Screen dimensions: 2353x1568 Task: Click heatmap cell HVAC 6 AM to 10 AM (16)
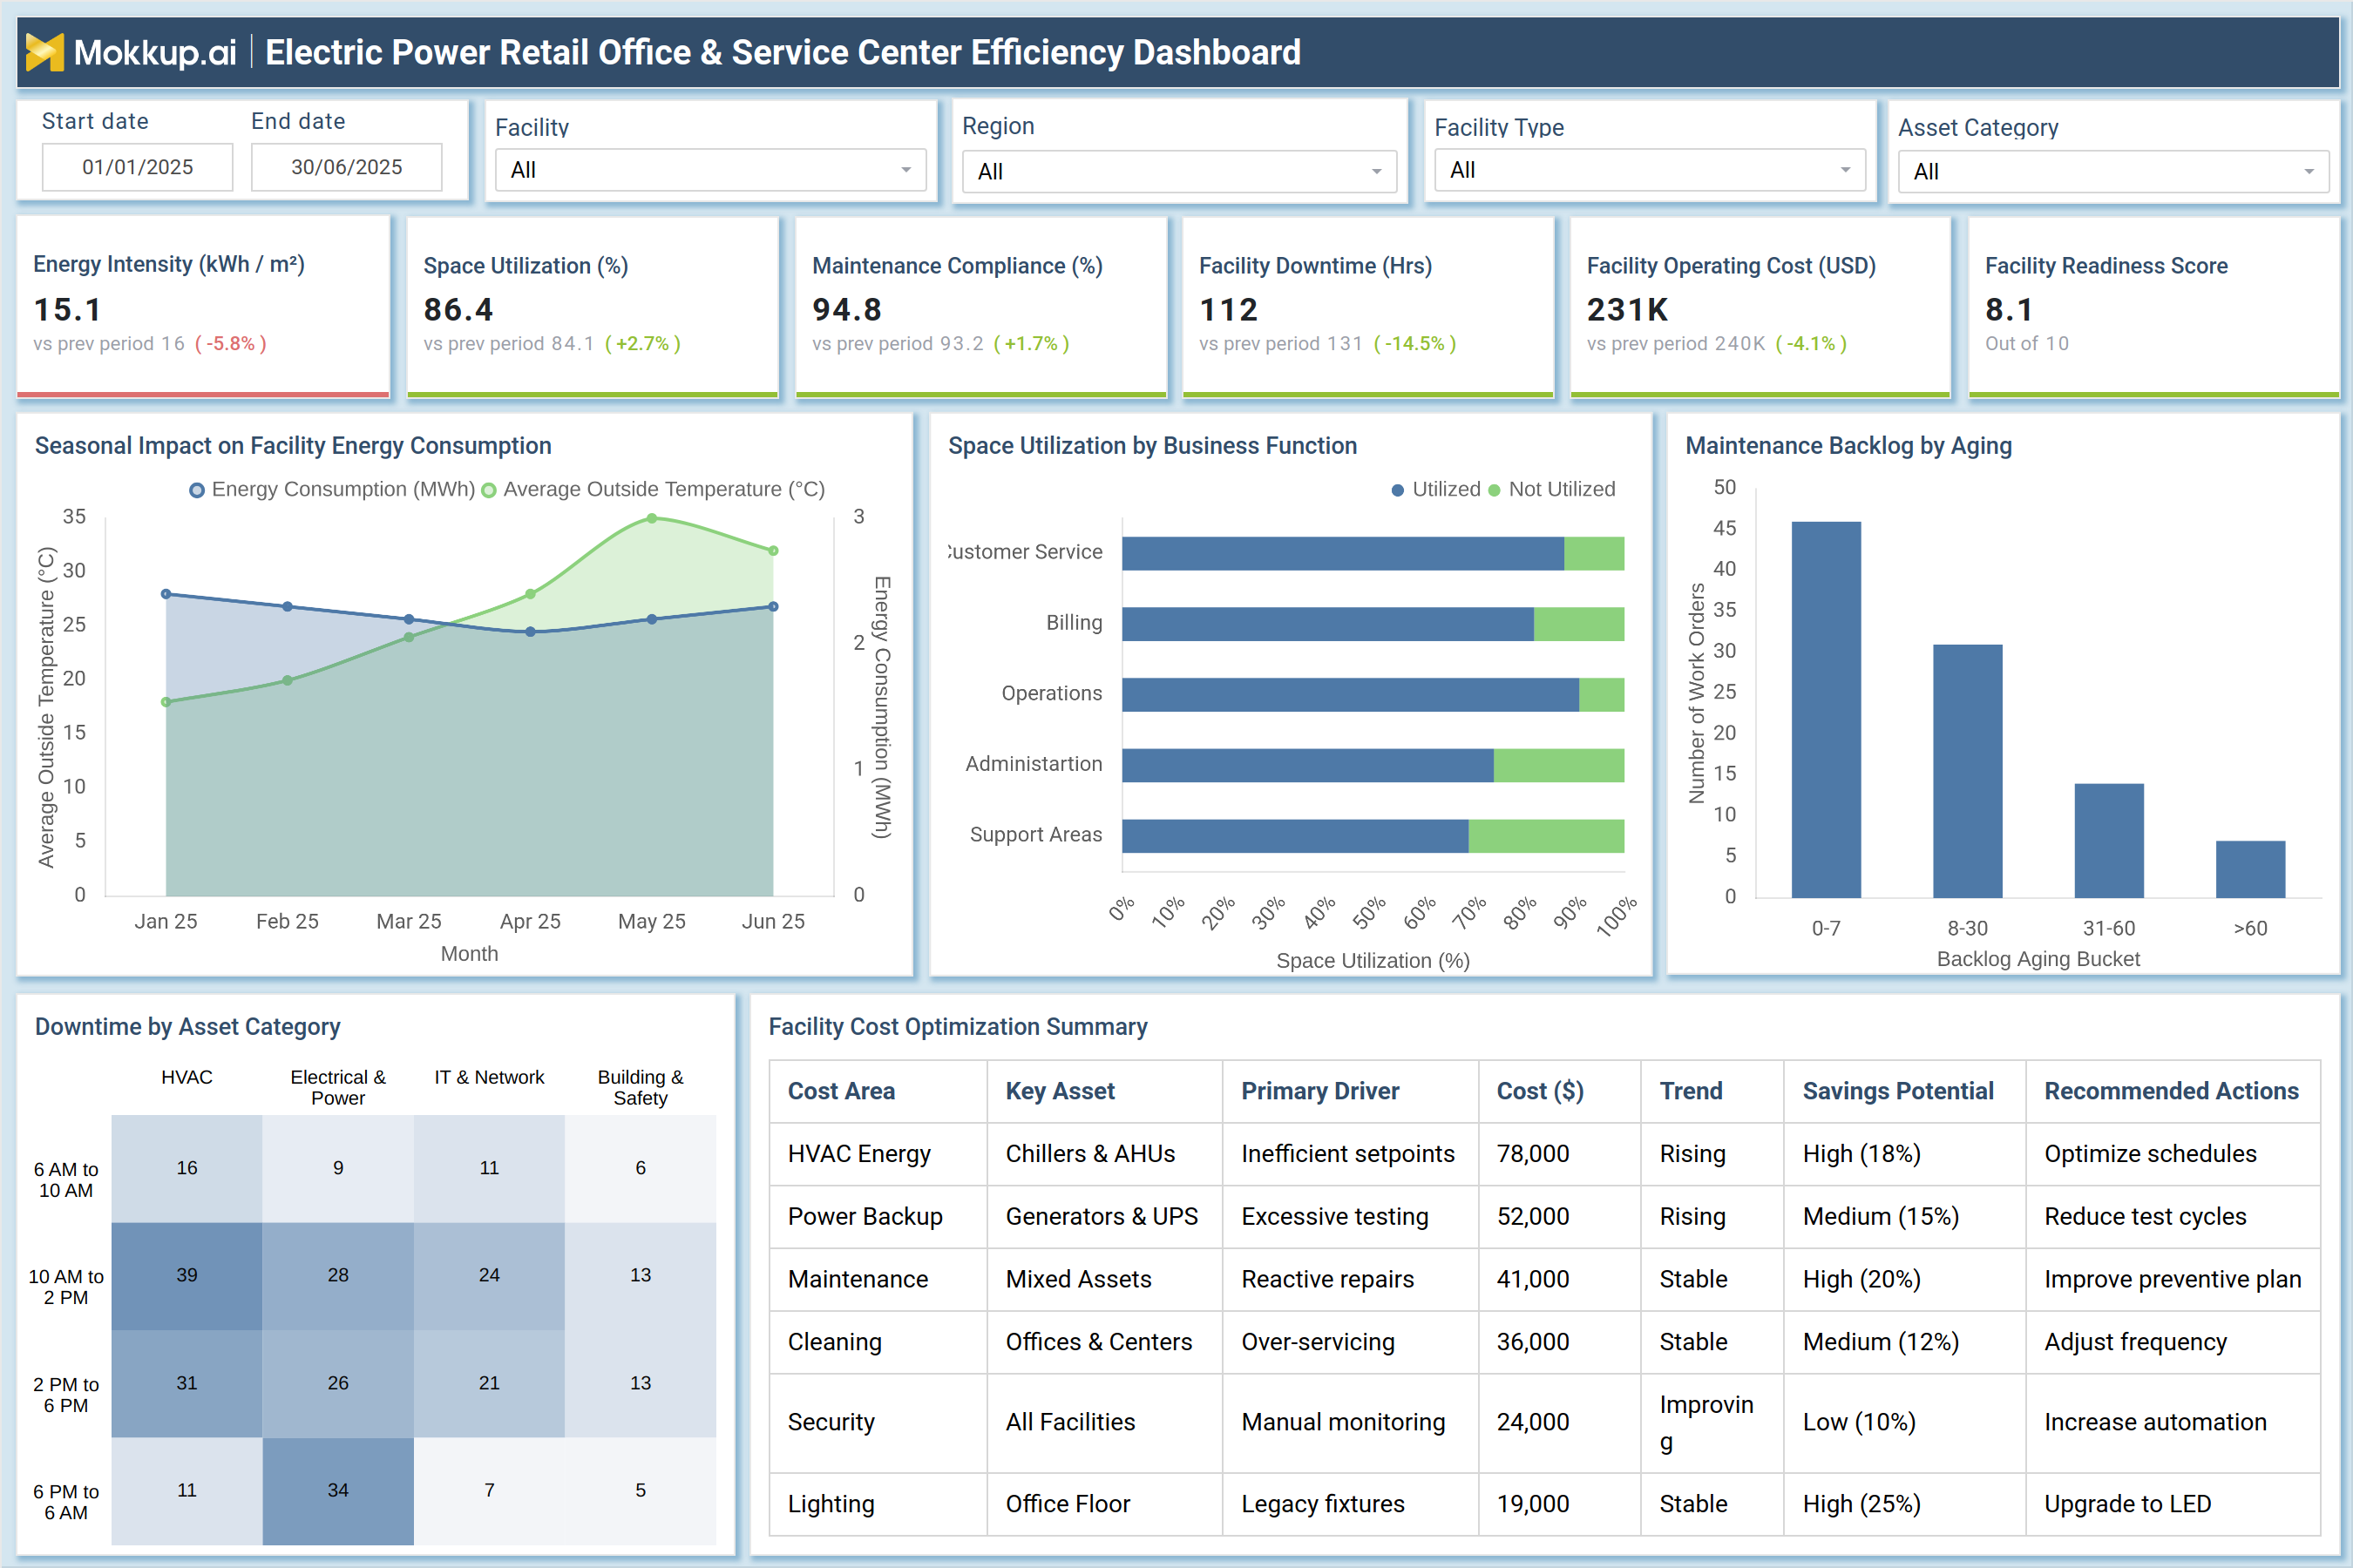(187, 1168)
